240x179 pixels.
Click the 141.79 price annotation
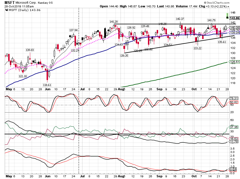tap(211, 20)
